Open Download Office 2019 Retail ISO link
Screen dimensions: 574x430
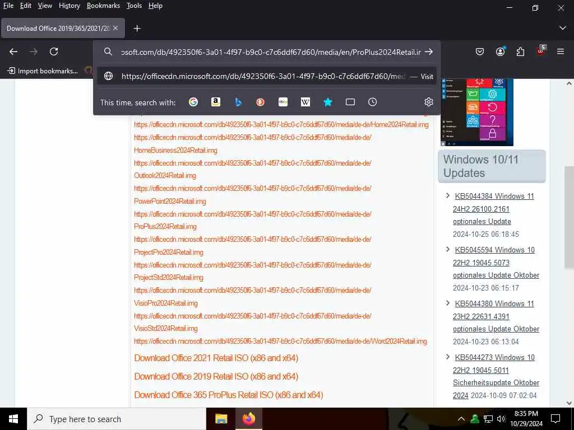tap(216, 376)
